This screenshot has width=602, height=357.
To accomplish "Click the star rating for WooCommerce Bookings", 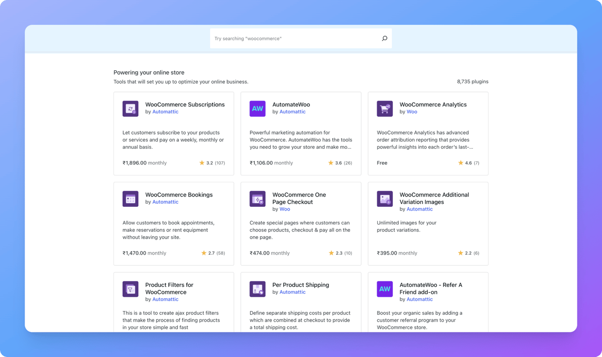I will click(x=213, y=253).
